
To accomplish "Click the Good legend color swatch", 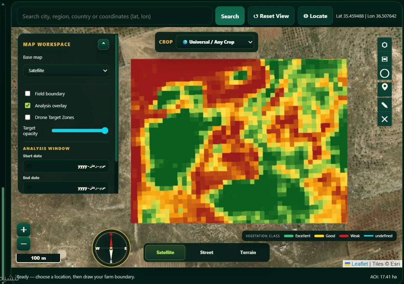I will [319, 236].
